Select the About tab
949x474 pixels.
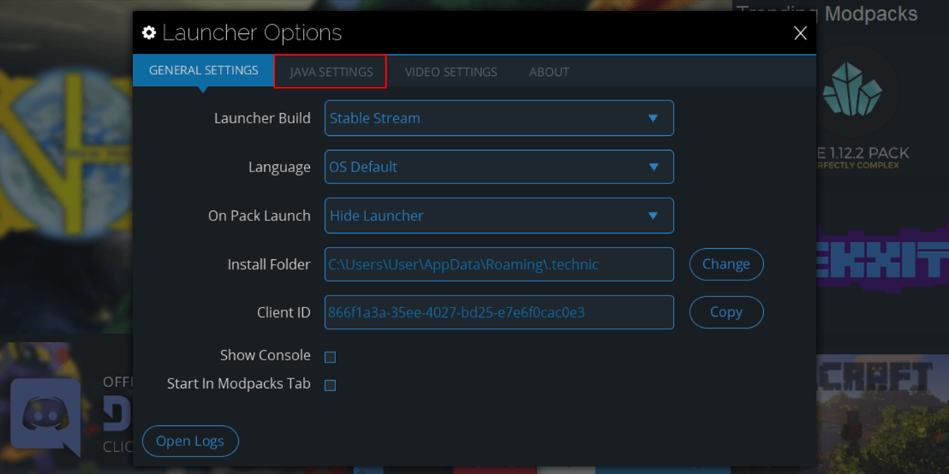pos(549,71)
